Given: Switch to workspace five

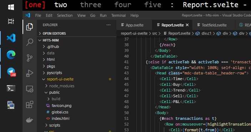Looking at the screenshot, I should [x=153, y=5].
